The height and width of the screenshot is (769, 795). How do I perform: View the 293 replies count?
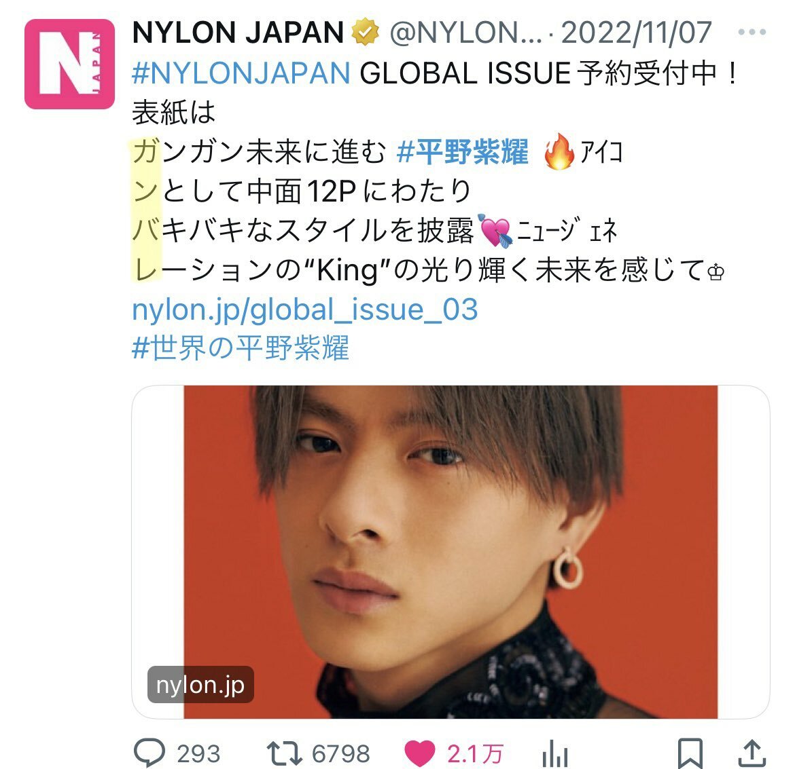(x=198, y=754)
